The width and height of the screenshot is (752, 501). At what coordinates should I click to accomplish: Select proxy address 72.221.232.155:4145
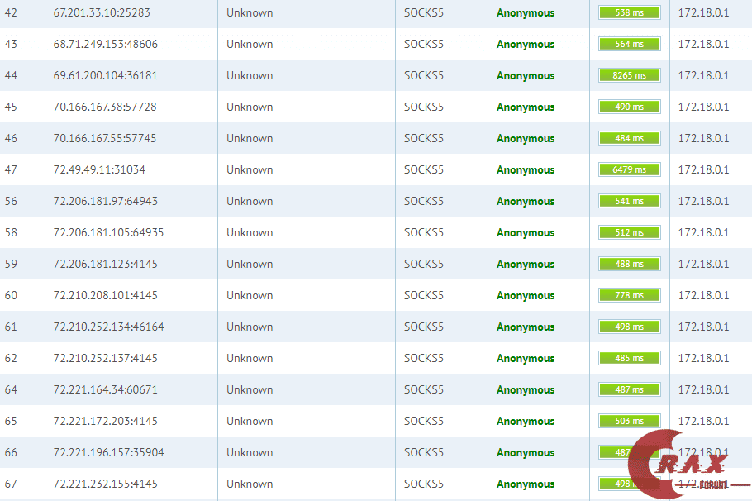click(x=106, y=484)
